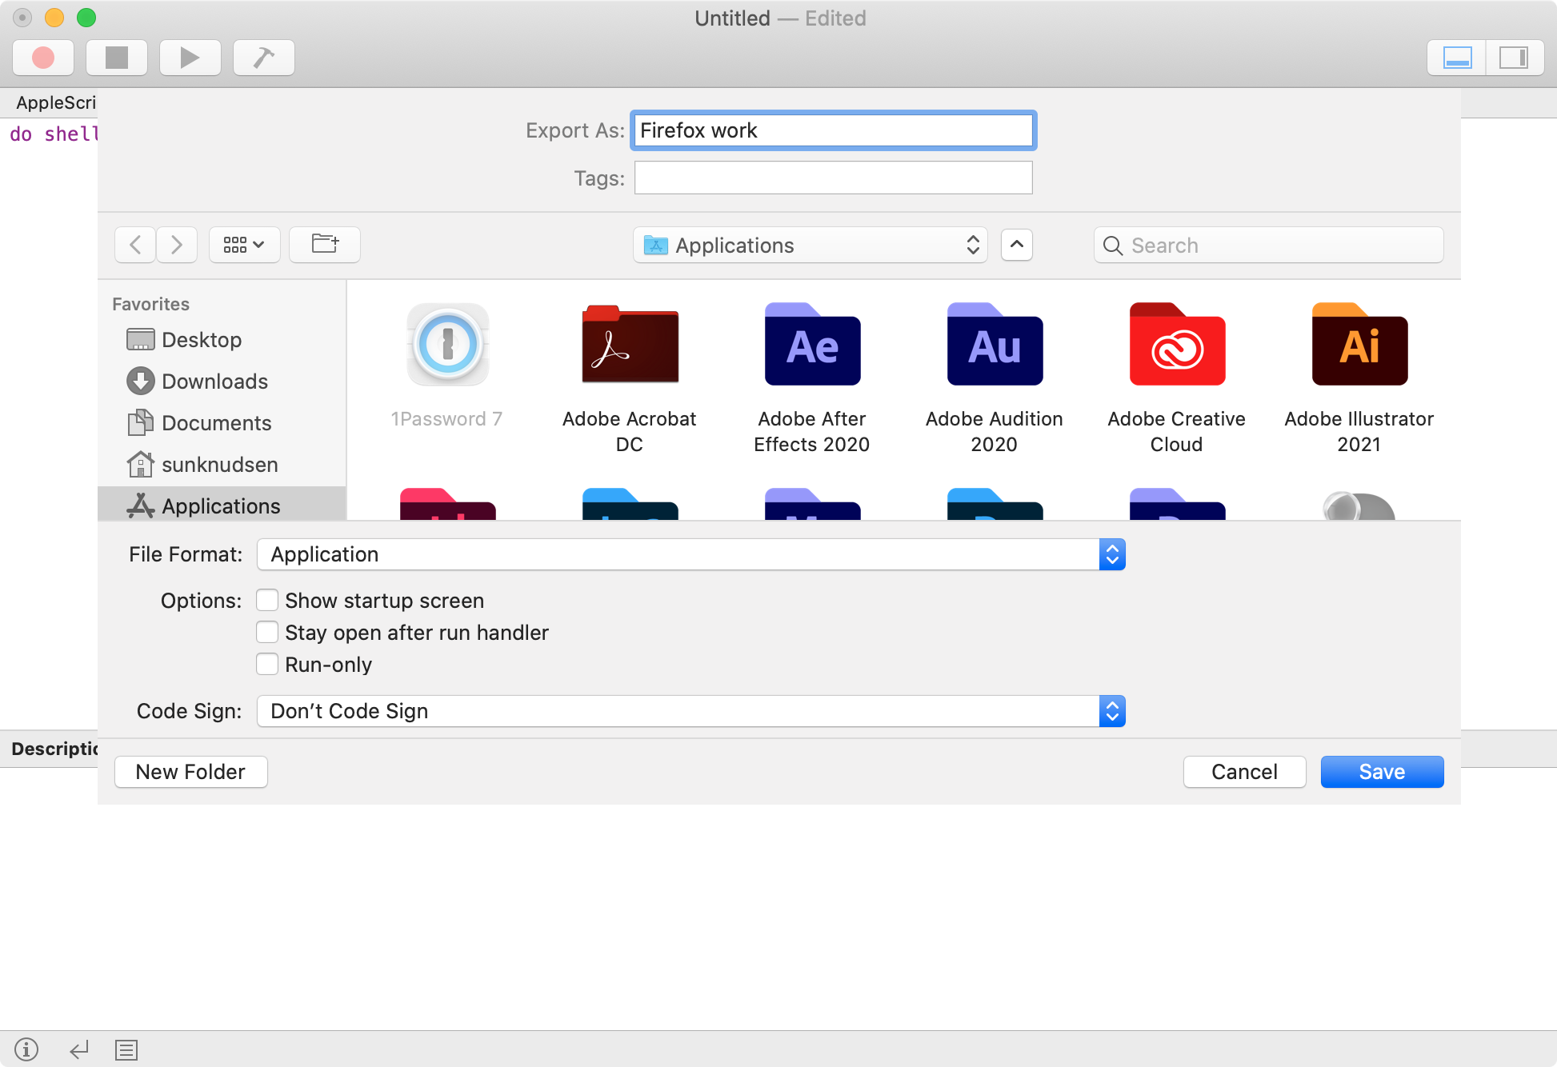
Task: Enable Stay open after run handler
Action: coord(266,632)
